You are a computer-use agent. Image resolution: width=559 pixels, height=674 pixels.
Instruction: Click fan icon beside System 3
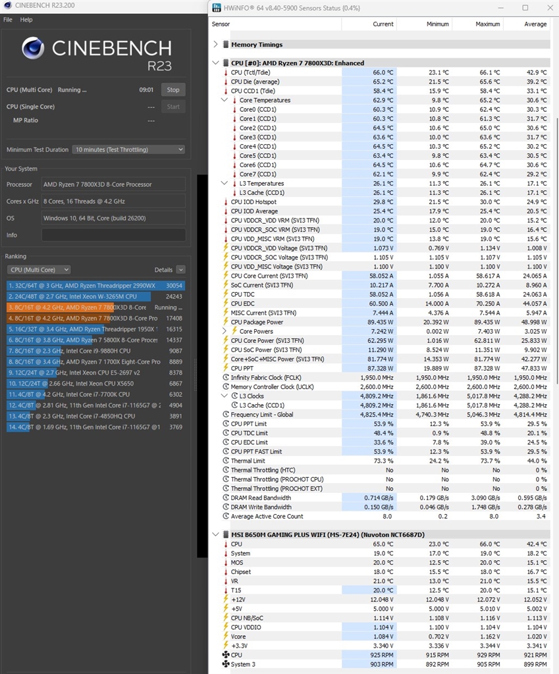coord(226,664)
